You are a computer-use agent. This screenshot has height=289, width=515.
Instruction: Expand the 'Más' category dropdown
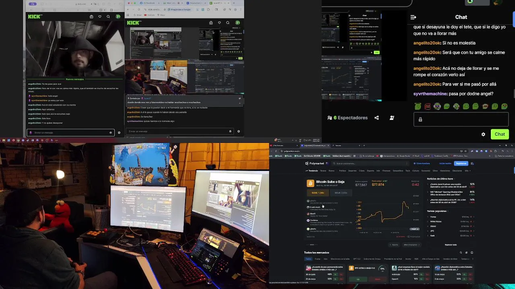point(468,171)
